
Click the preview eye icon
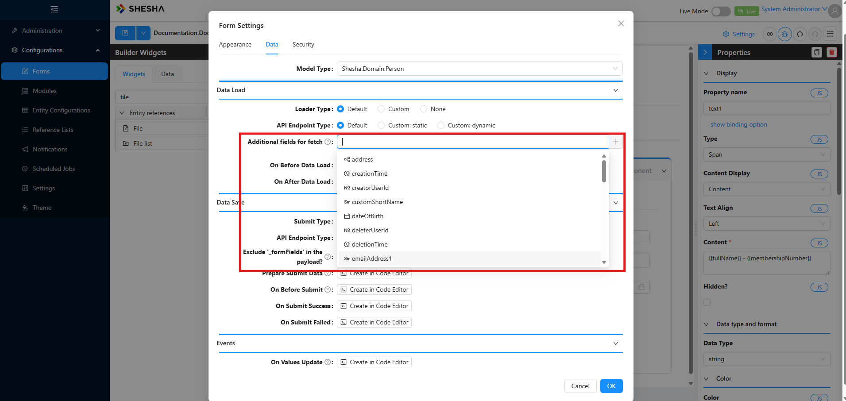tap(770, 34)
